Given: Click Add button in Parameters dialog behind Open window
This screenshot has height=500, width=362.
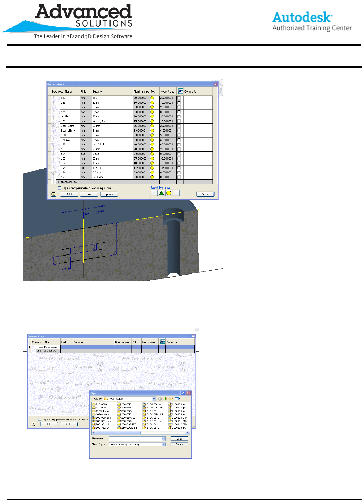Looking at the screenshot, I should coord(49,424).
